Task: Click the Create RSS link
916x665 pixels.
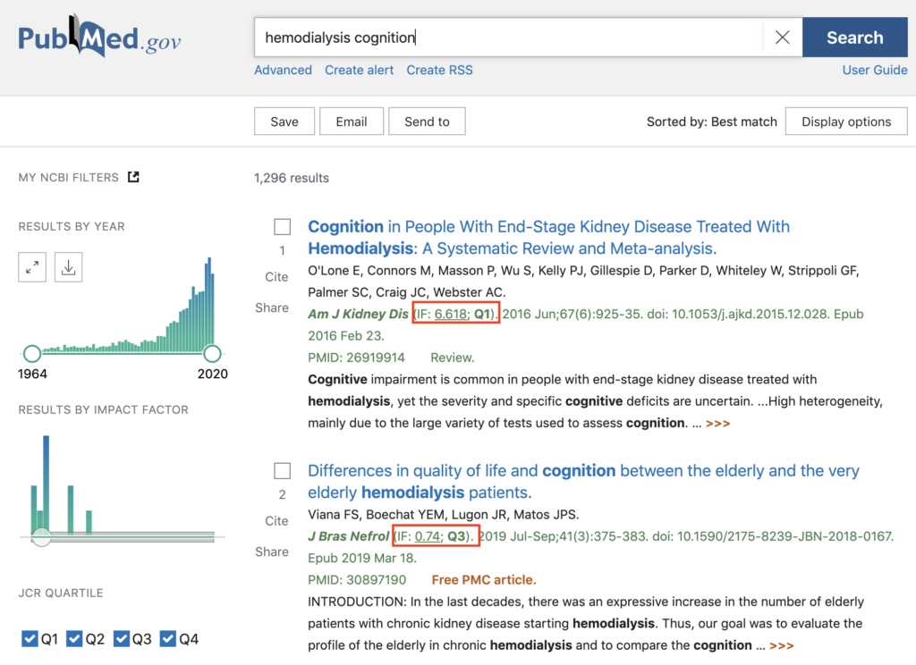Action: 439,70
